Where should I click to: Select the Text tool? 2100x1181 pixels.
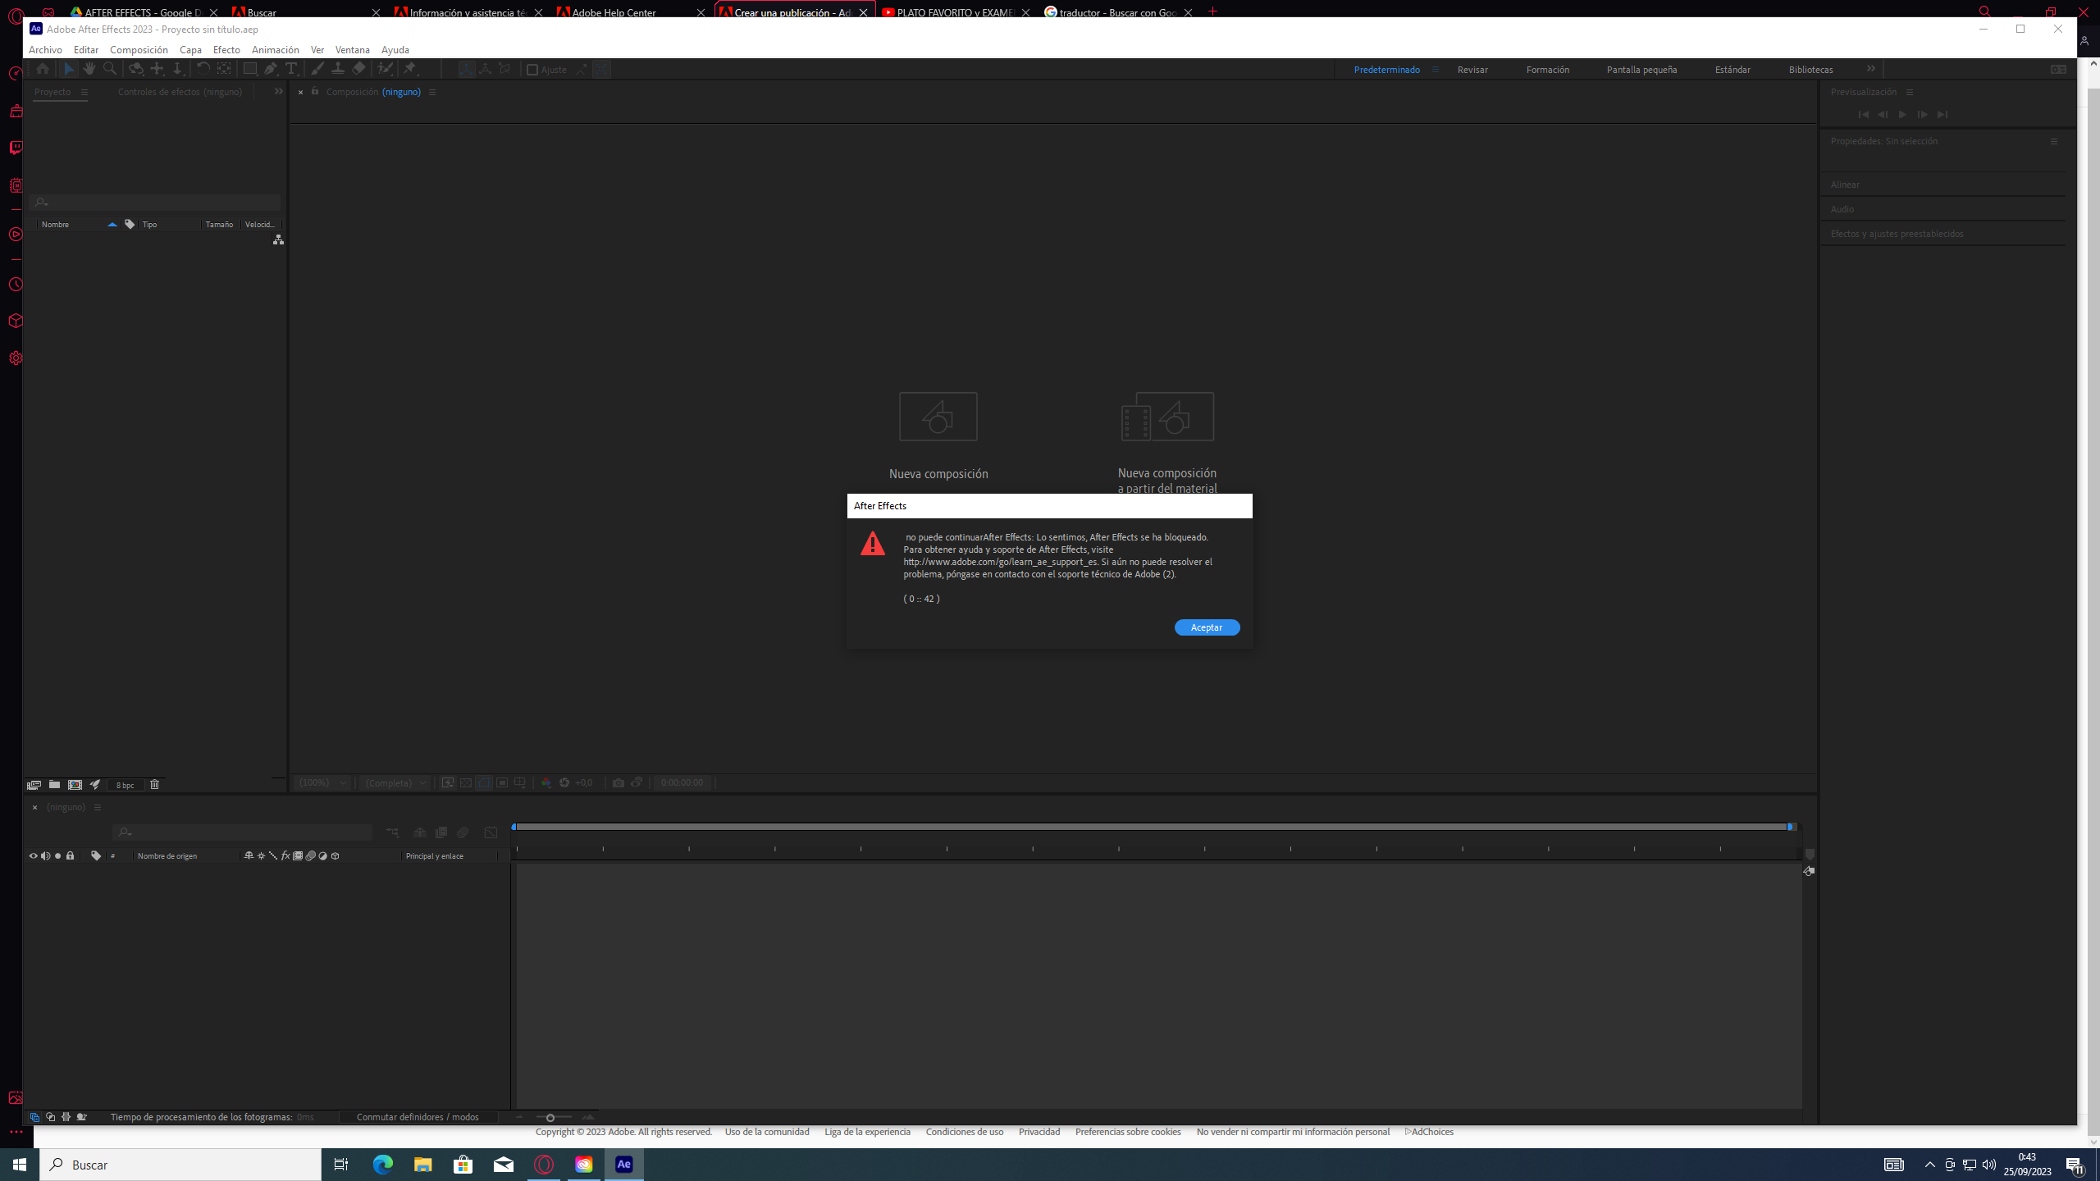[291, 69]
